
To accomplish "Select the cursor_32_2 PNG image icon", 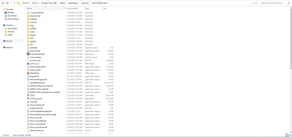I will click(28, 64).
